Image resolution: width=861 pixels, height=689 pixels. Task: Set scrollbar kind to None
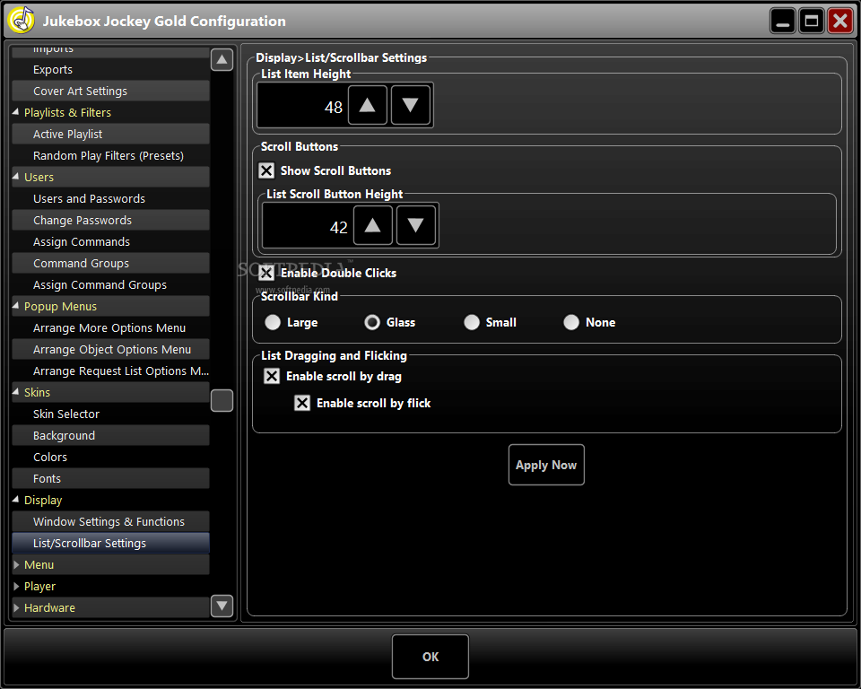571,322
